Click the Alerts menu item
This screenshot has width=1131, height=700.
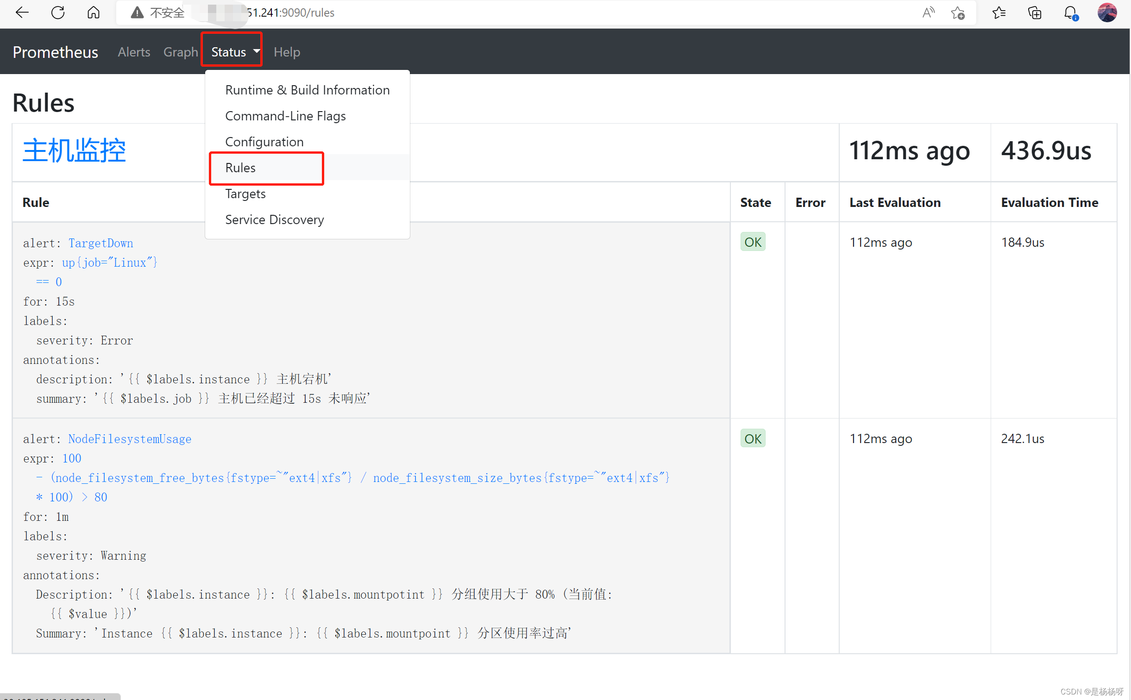coord(134,52)
